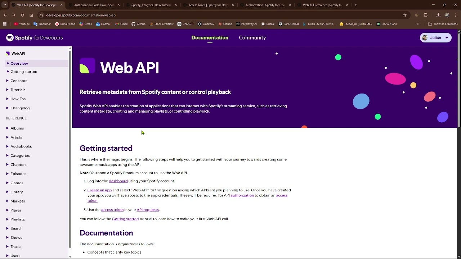The image size is (461, 259).
Task: Open the tab search dropdown arrow
Action: click(5, 5)
